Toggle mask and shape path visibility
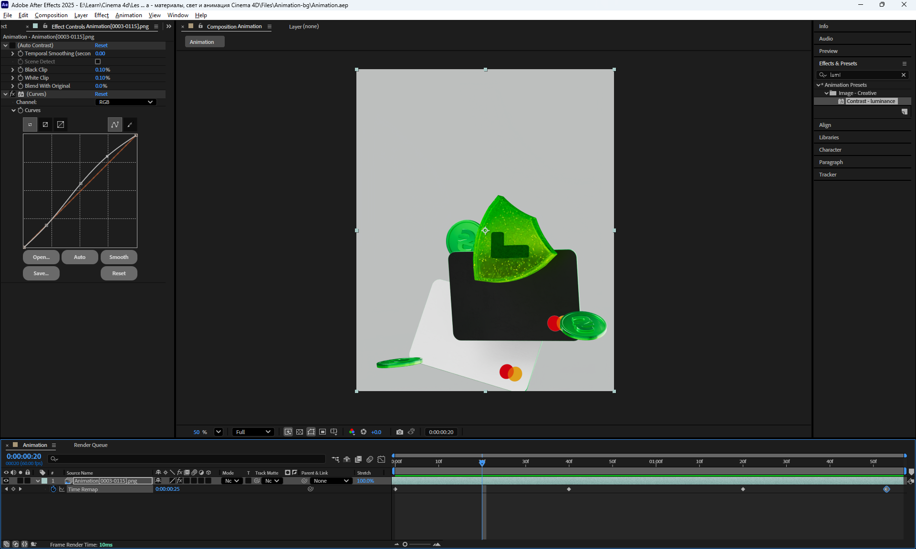The image size is (916, 549). 311,432
